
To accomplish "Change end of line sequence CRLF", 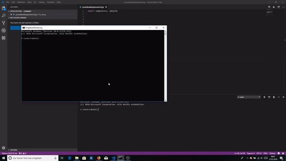I will (x=265, y=153).
